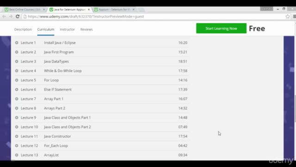Viewport: 296px width, 167px height.
Task: Click the play icon next to Lecture 13
Action: pos(17,155)
